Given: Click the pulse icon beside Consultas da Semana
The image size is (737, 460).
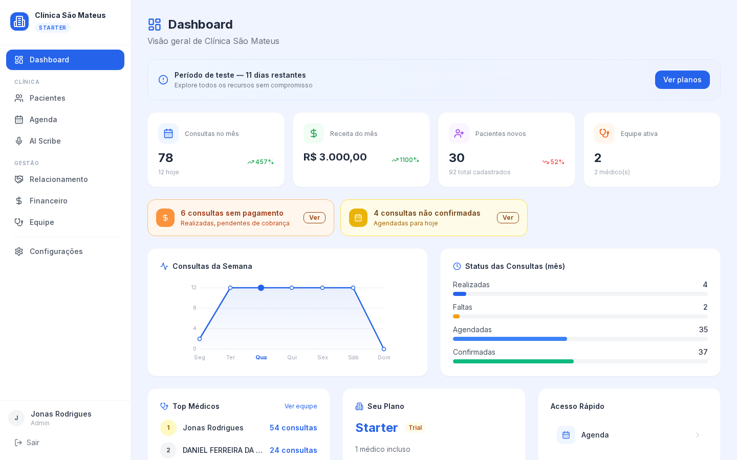Looking at the screenshot, I should (164, 266).
